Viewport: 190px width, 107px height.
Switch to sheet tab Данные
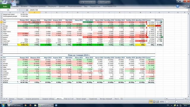point(12,99)
